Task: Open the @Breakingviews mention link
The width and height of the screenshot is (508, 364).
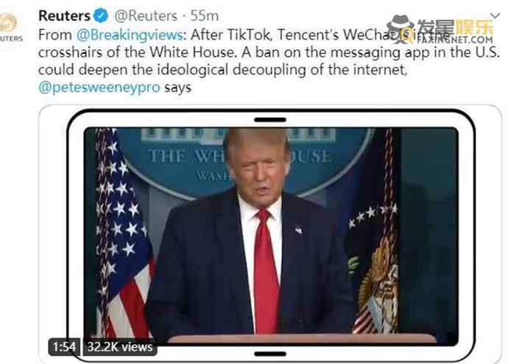Action: [x=130, y=35]
